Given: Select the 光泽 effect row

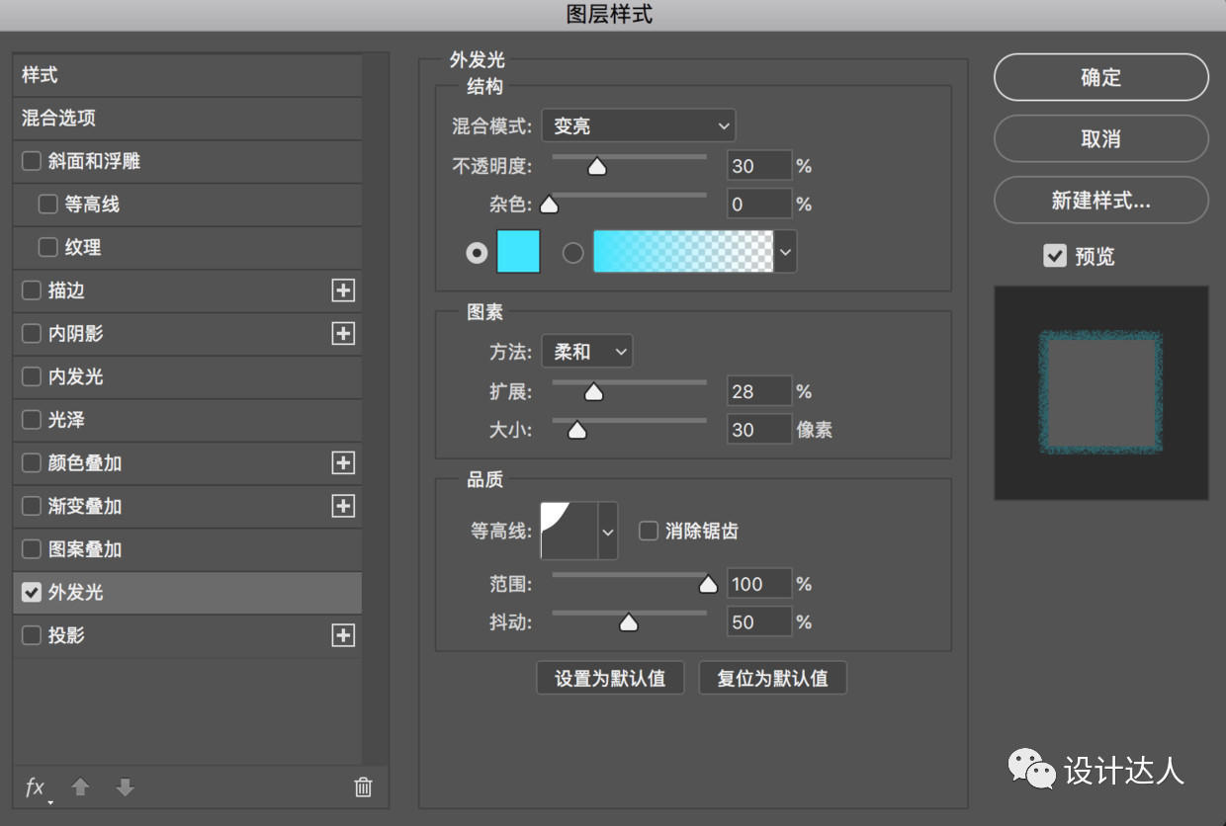Looking at the screenshot, I should coord(188,420).
